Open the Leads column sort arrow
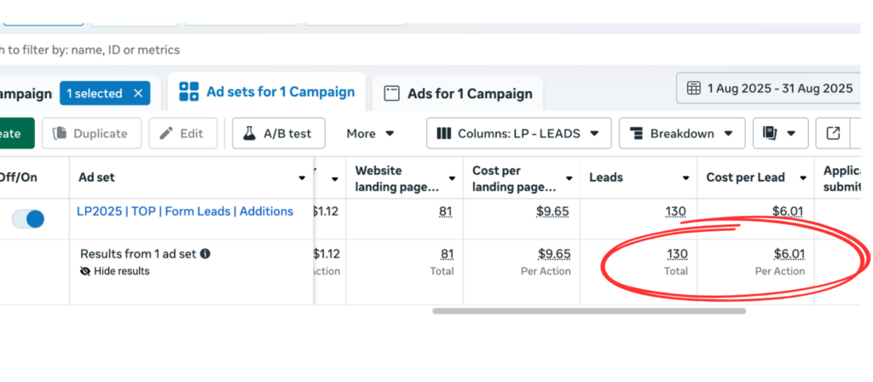The height and width of the screenshot is (382, 873). 685,178
